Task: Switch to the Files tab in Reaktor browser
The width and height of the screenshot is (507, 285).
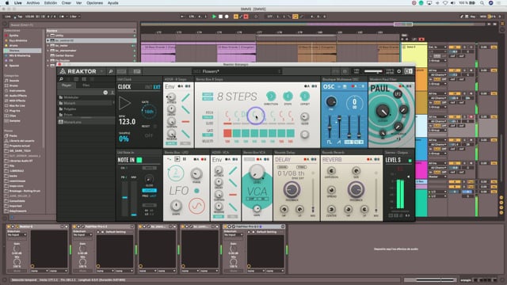Action: click(x=86, y=85)
